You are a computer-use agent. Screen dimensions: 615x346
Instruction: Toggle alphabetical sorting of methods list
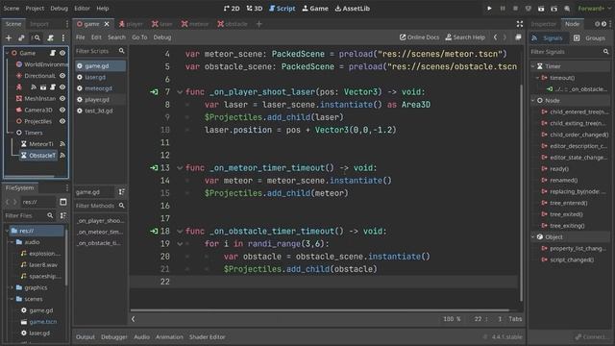122,192
